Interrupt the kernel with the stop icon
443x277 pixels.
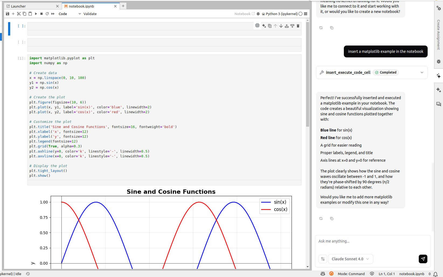pyautogui.click(x=41, y=14)
